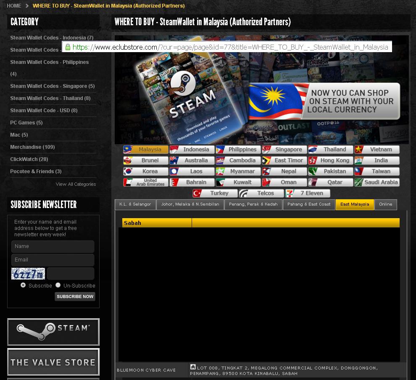
Task: Select the East Timor country button
Action: [284, 160]
